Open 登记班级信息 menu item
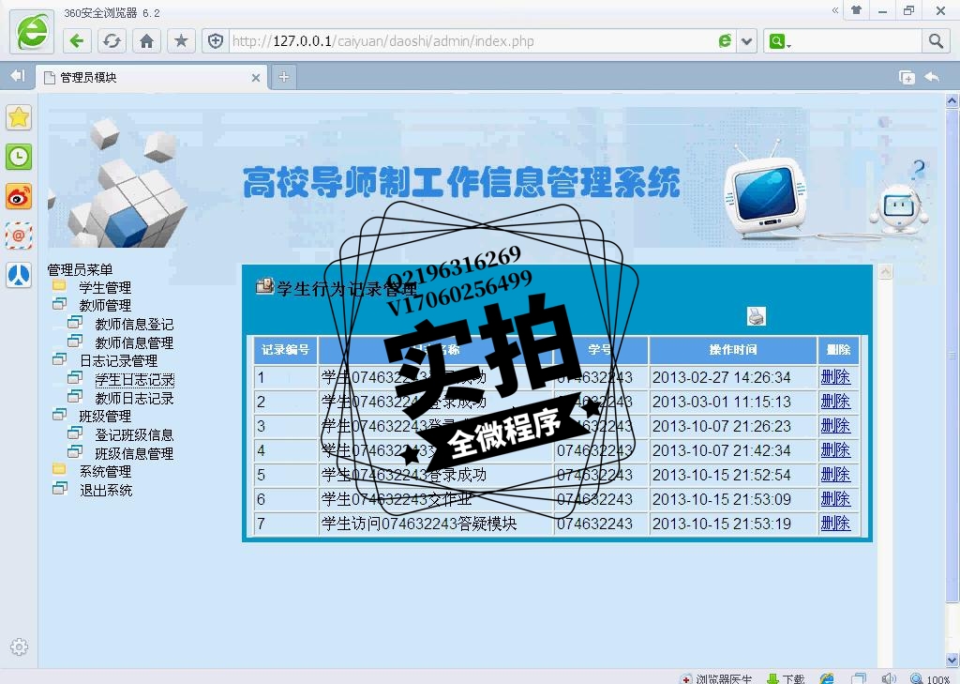The width and height of the screenshot is (960, 684). [x=134, y=435]
